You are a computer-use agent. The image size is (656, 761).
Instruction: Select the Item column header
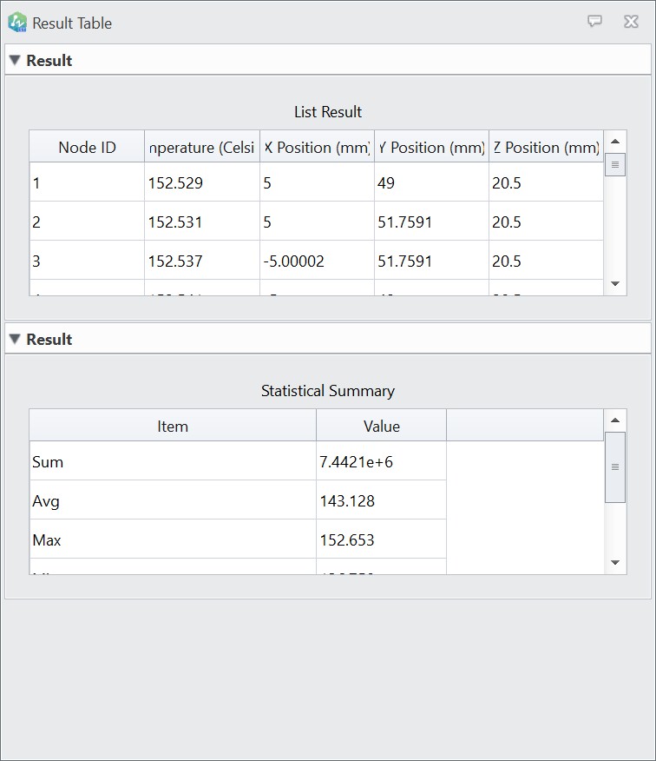[x=173, y=427]
